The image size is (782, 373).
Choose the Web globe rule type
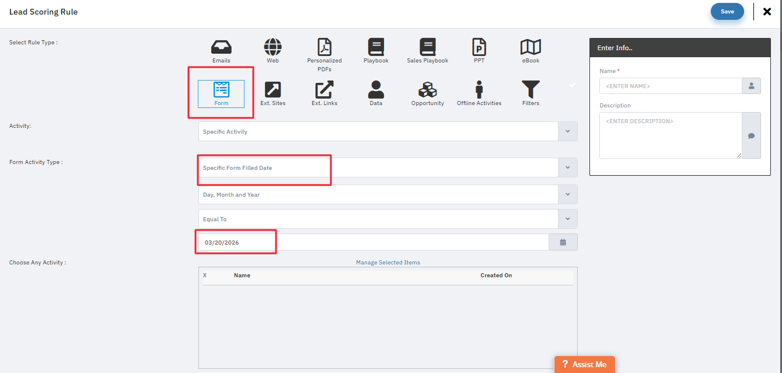point(273,48)
